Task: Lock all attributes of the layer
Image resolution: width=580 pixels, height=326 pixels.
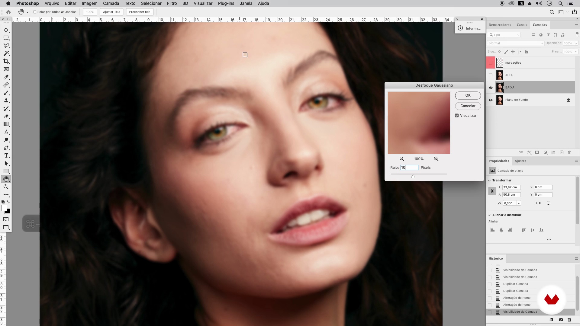Action: click(x=526, y=52)
